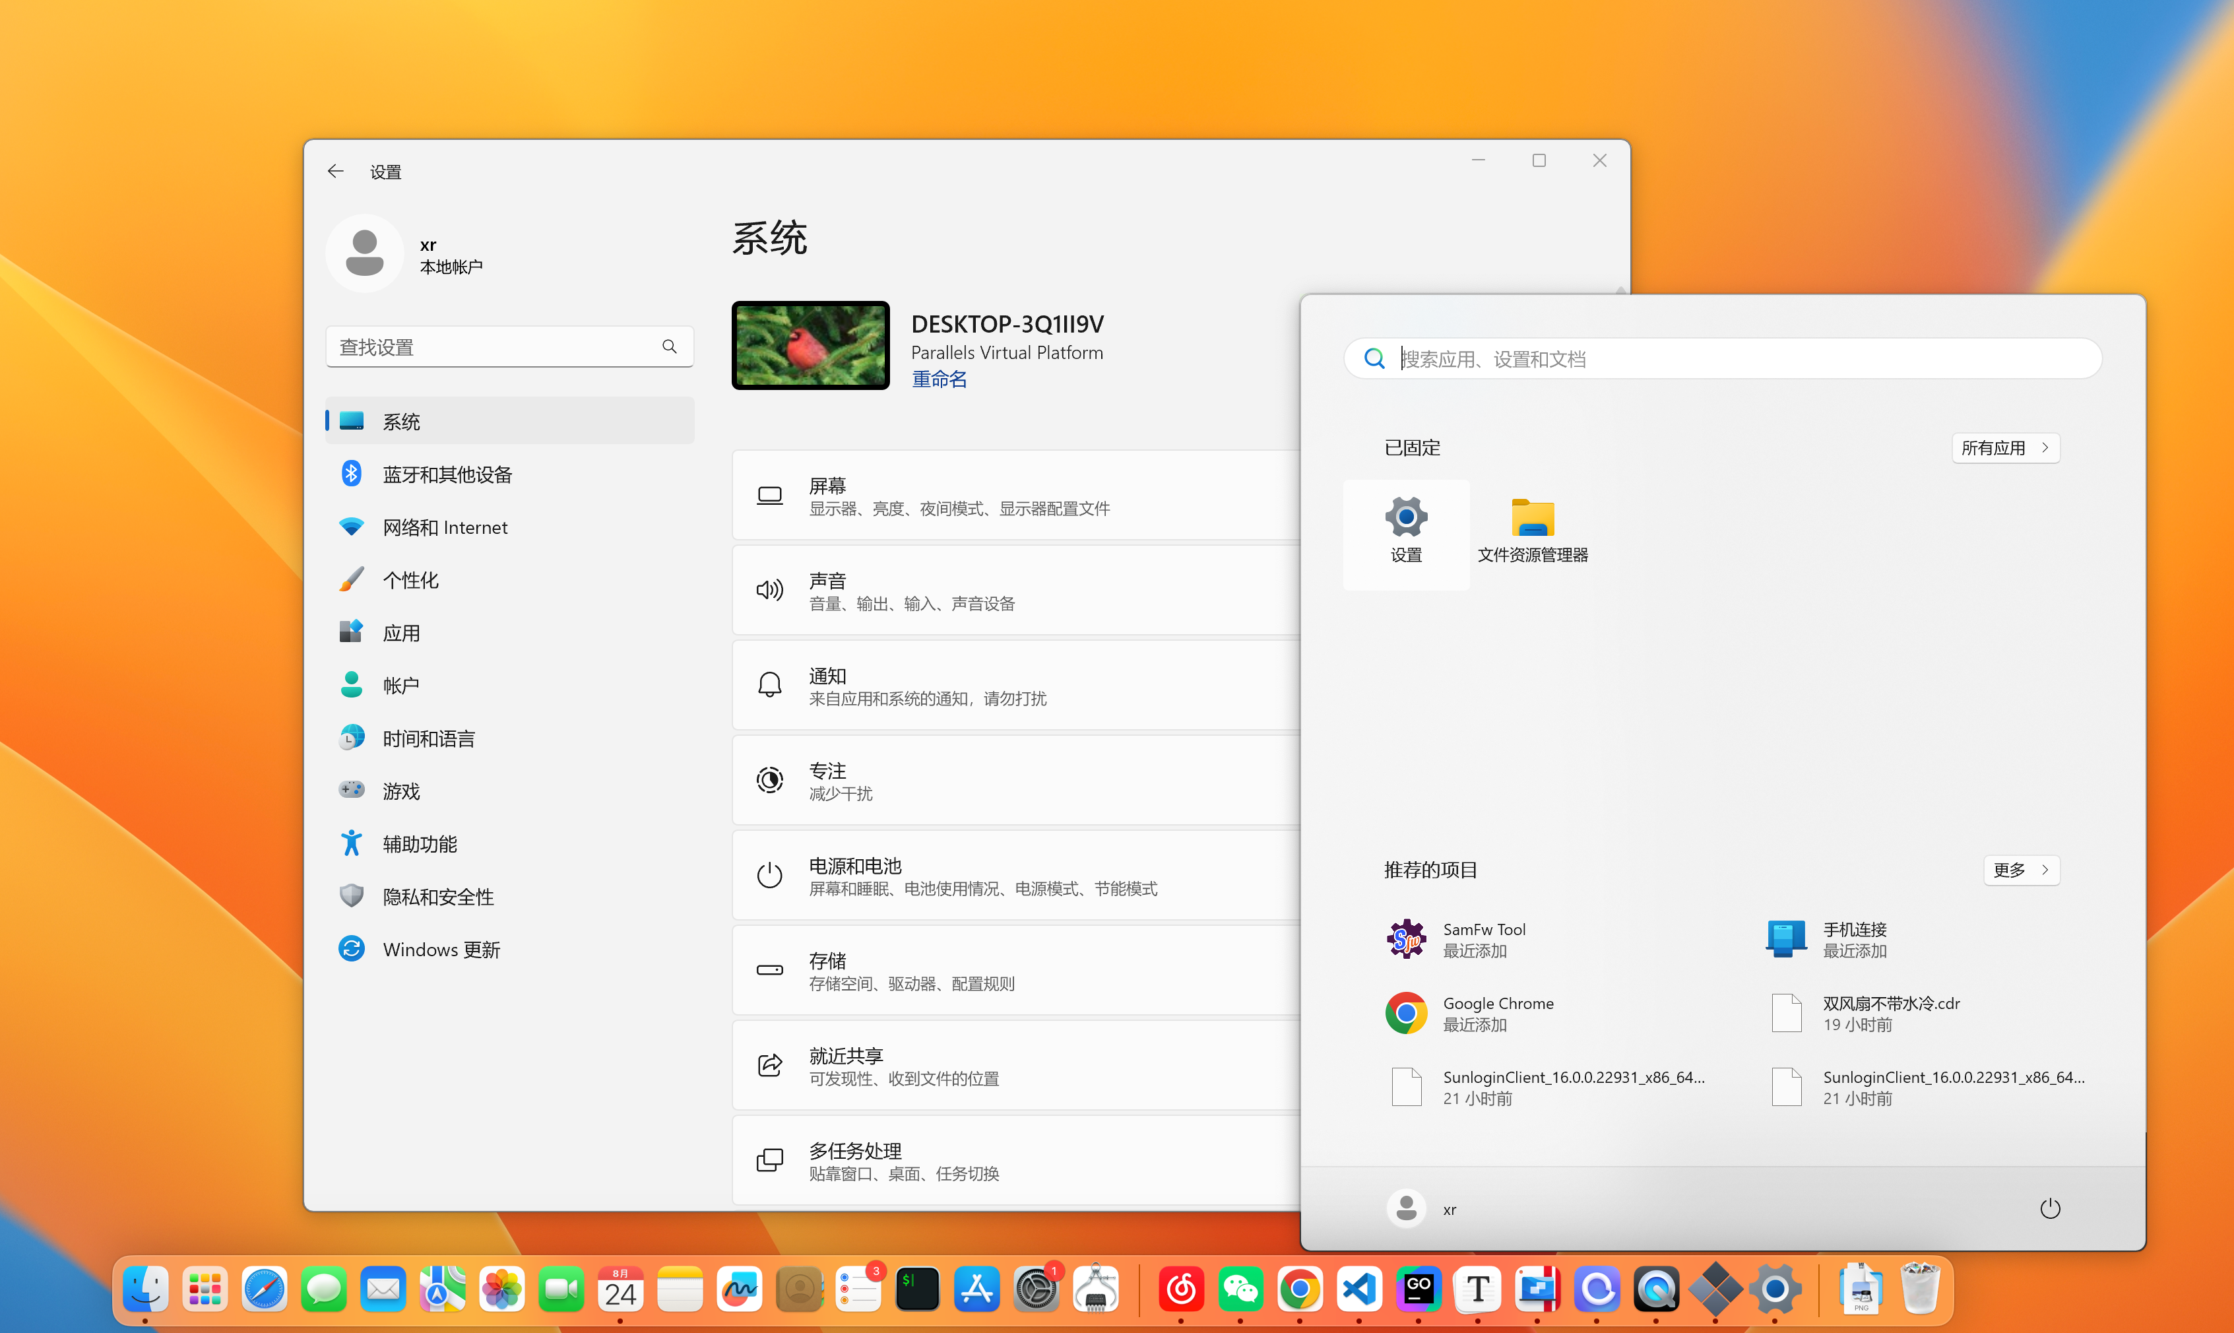Click the power icon in Start menu
This screenshot has width=2234, height=1333.
(x=2049, y=1209)
